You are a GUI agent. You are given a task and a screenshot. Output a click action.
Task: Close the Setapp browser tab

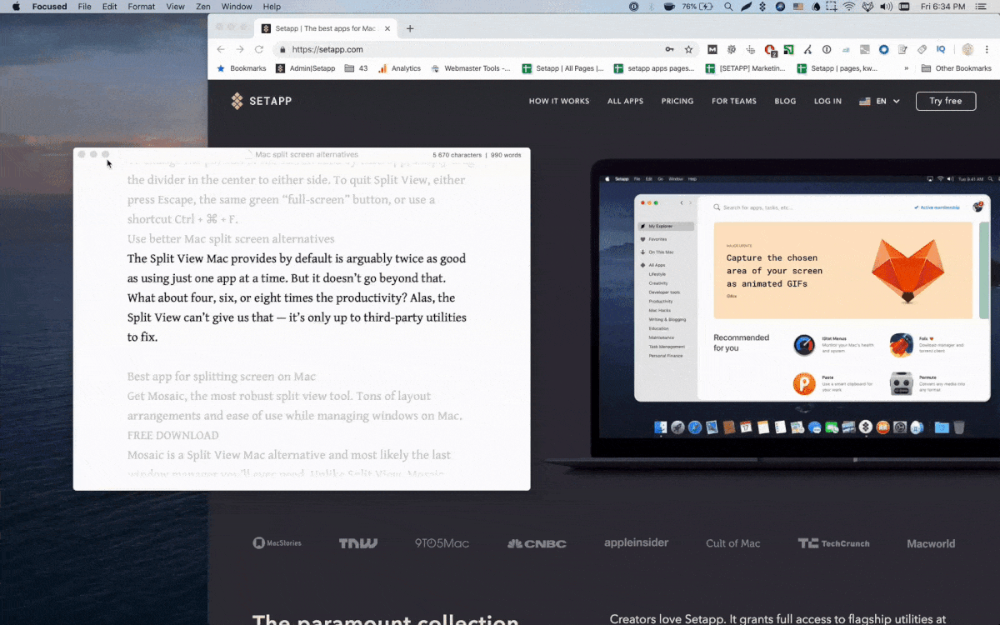pyautogui.click(x=387, y=28)
